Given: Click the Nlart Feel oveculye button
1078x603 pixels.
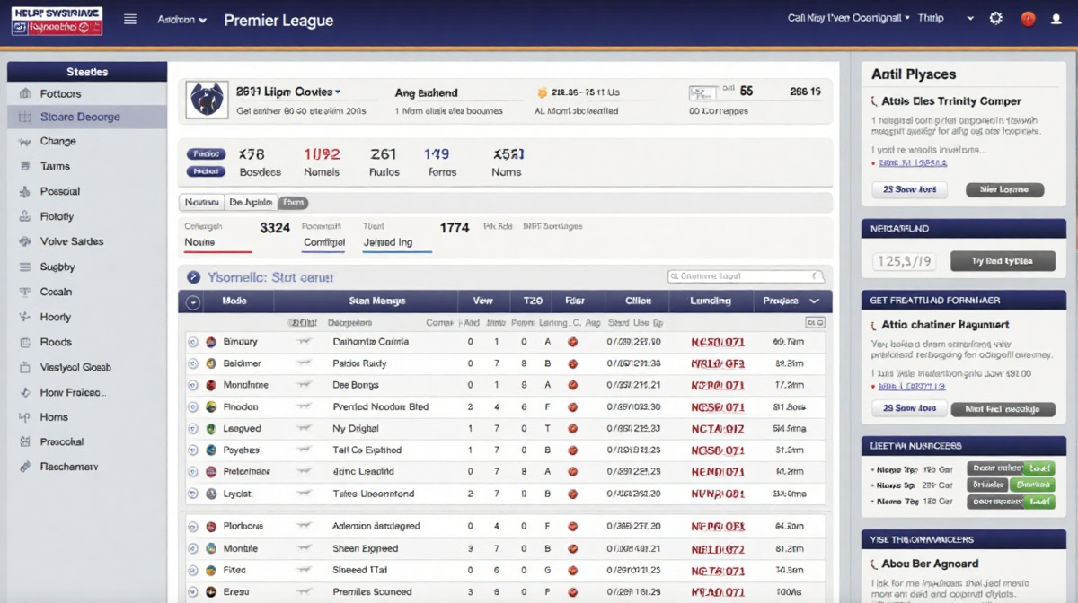Looking at the screenshot, I should (1003, 409).
